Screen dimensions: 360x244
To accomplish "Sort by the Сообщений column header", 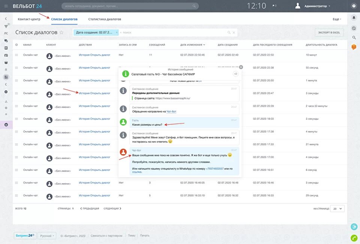I will (157, 45).
